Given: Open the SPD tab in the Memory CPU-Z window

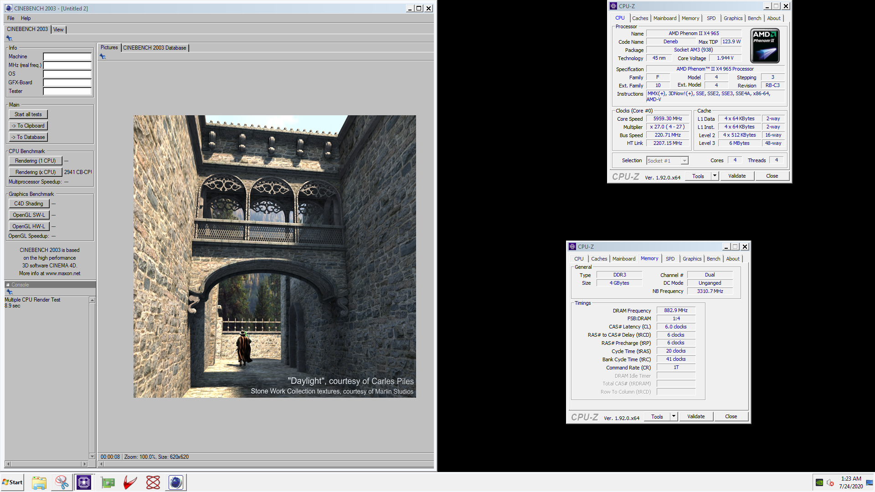Looking at the screenshot, I should [670, 259].
